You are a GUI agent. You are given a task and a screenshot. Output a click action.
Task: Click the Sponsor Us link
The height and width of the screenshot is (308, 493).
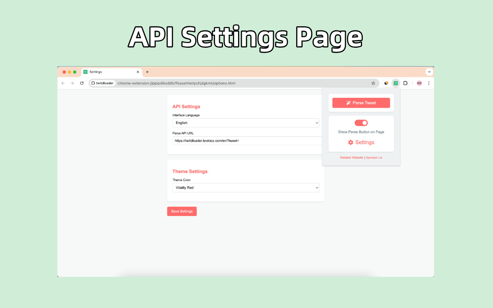click(x=374, y=157)
